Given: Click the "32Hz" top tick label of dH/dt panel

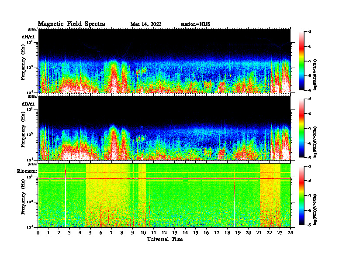Looking at the screenshot, I should (x=32, y=29).
